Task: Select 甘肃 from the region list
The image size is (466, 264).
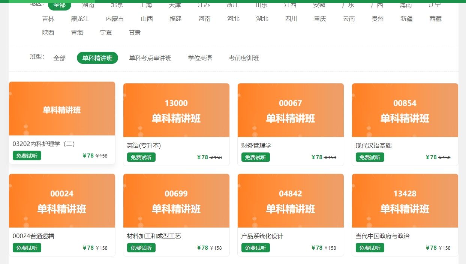Action: tap(135, 33)
